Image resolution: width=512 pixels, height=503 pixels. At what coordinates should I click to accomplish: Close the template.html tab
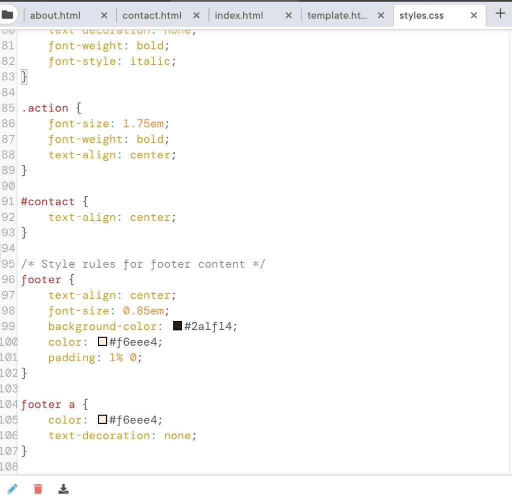tap(380, 15)
